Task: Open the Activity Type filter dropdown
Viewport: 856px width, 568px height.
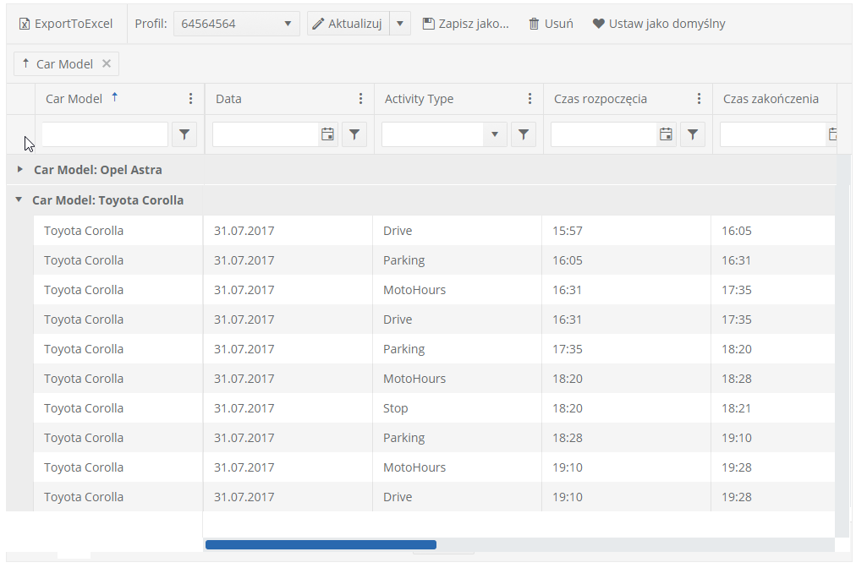Action: [495, 134]
